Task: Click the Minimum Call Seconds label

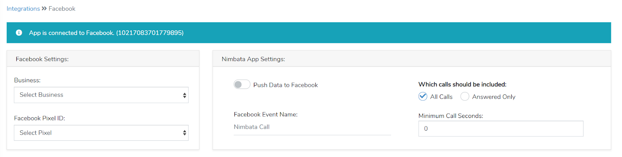Action: click(x=450, y=116)
